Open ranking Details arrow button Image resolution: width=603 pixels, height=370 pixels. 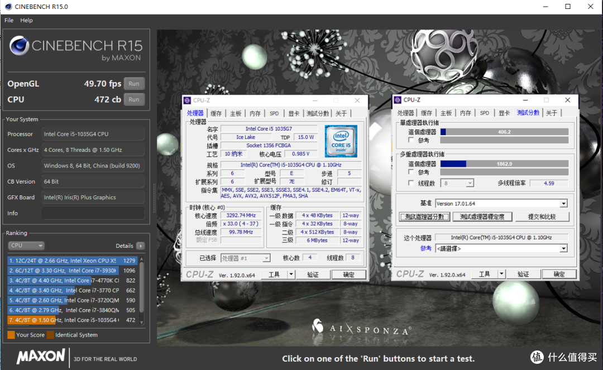[140, 246]
